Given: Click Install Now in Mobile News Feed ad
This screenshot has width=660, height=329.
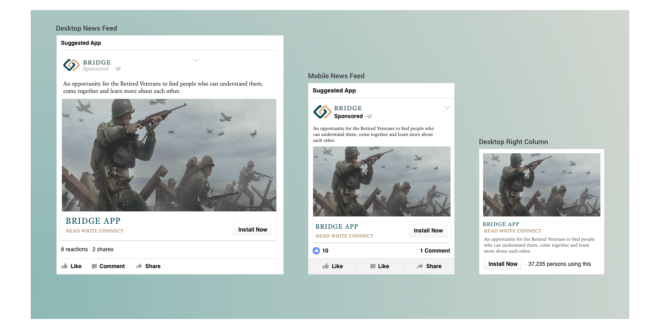Looking at the screenshot, I should click(x=428, y=231).
